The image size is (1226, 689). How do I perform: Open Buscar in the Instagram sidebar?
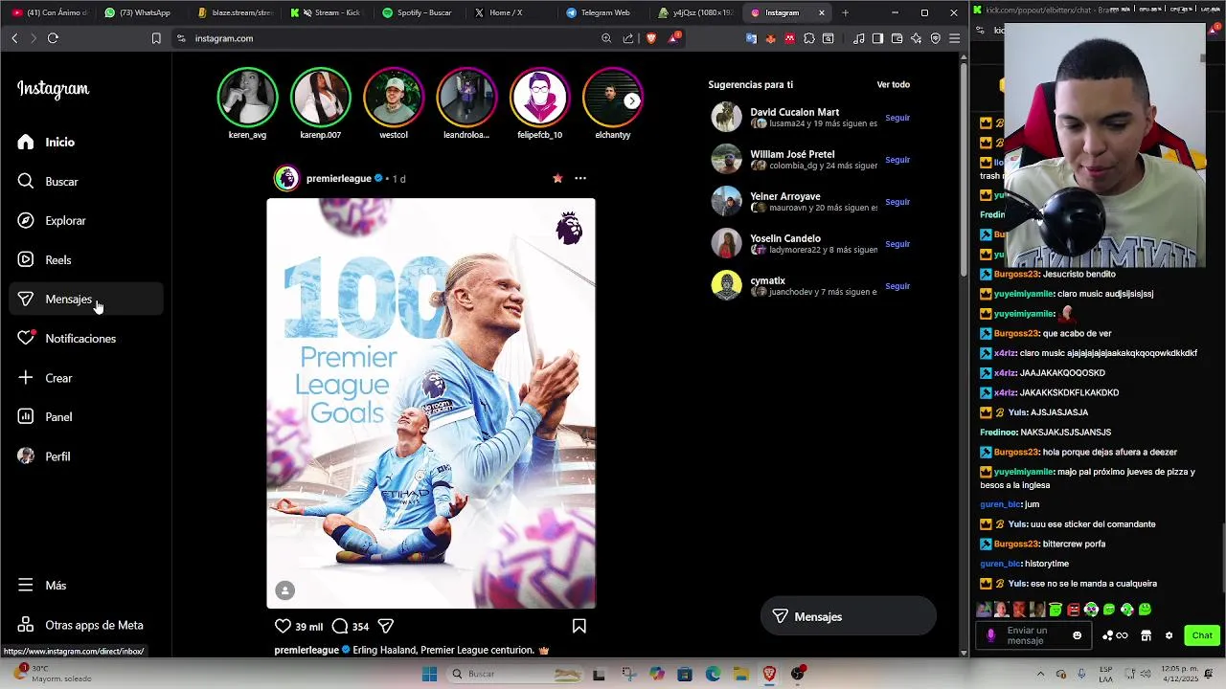point(86,181)
